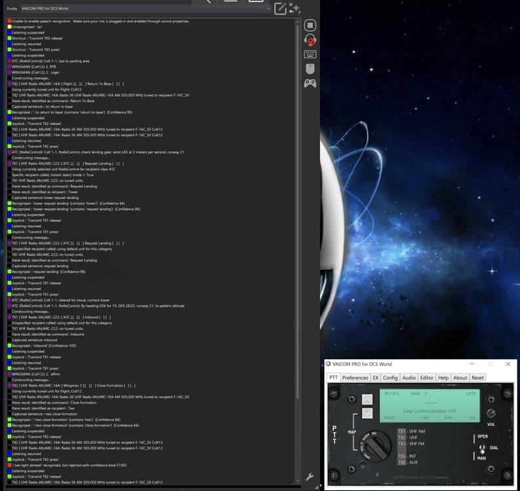Click the edit profile pencil icon
520x491 pixels.
(280, 8)
